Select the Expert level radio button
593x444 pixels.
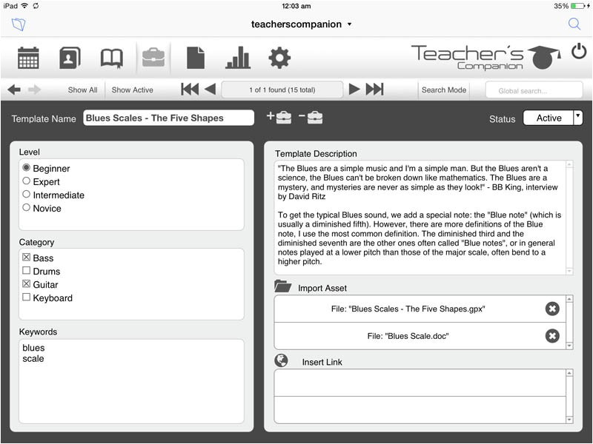[26, 181]
